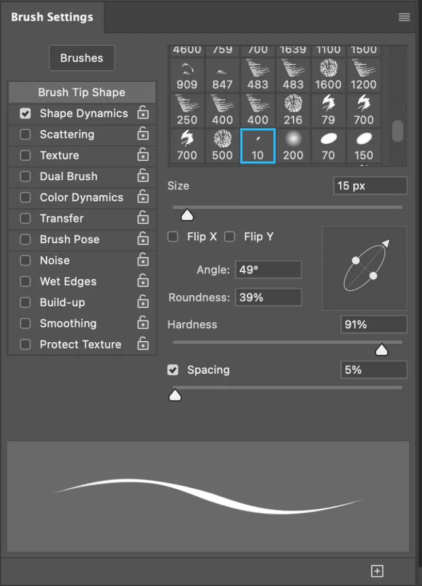The image size is (422, 586).
Task: Click the Roundness field showing 39%
Action: click(268, 298)
